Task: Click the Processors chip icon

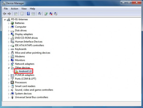Action: 12,82
